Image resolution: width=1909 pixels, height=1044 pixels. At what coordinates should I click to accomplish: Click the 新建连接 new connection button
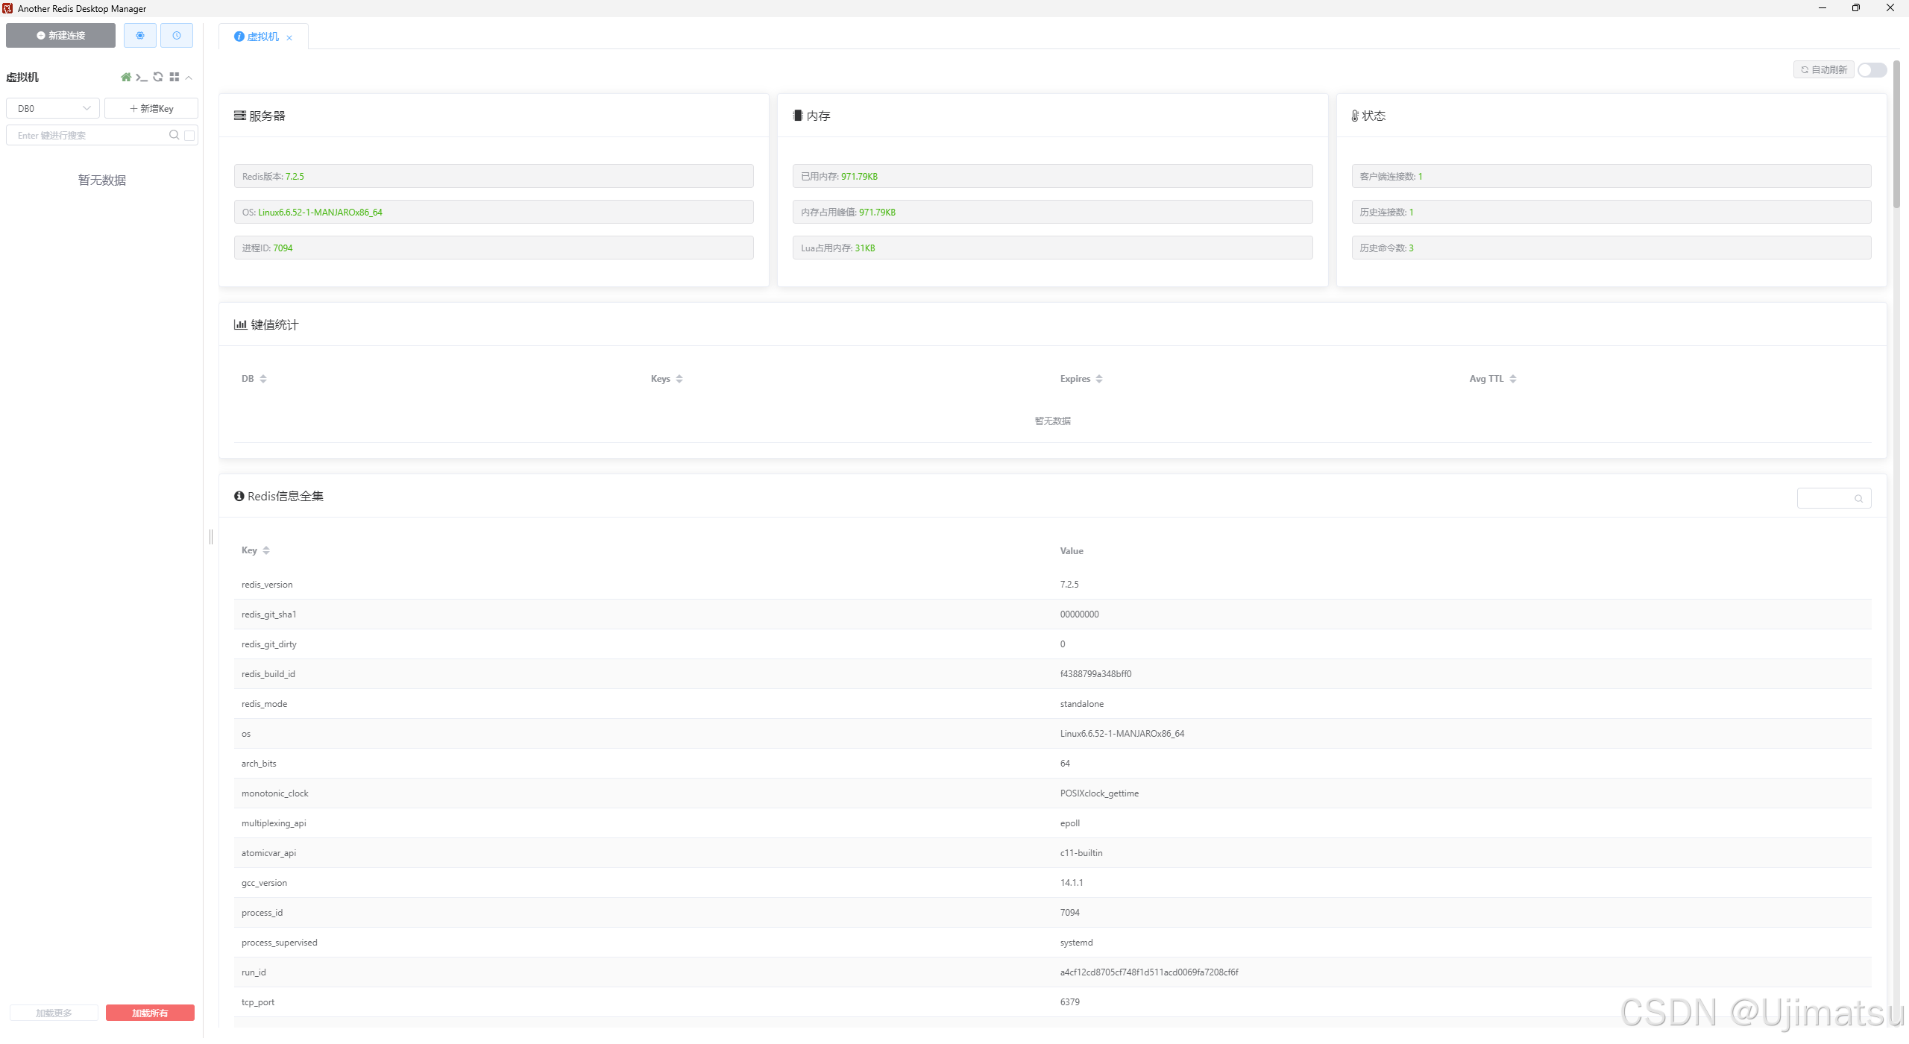(61, 35)
